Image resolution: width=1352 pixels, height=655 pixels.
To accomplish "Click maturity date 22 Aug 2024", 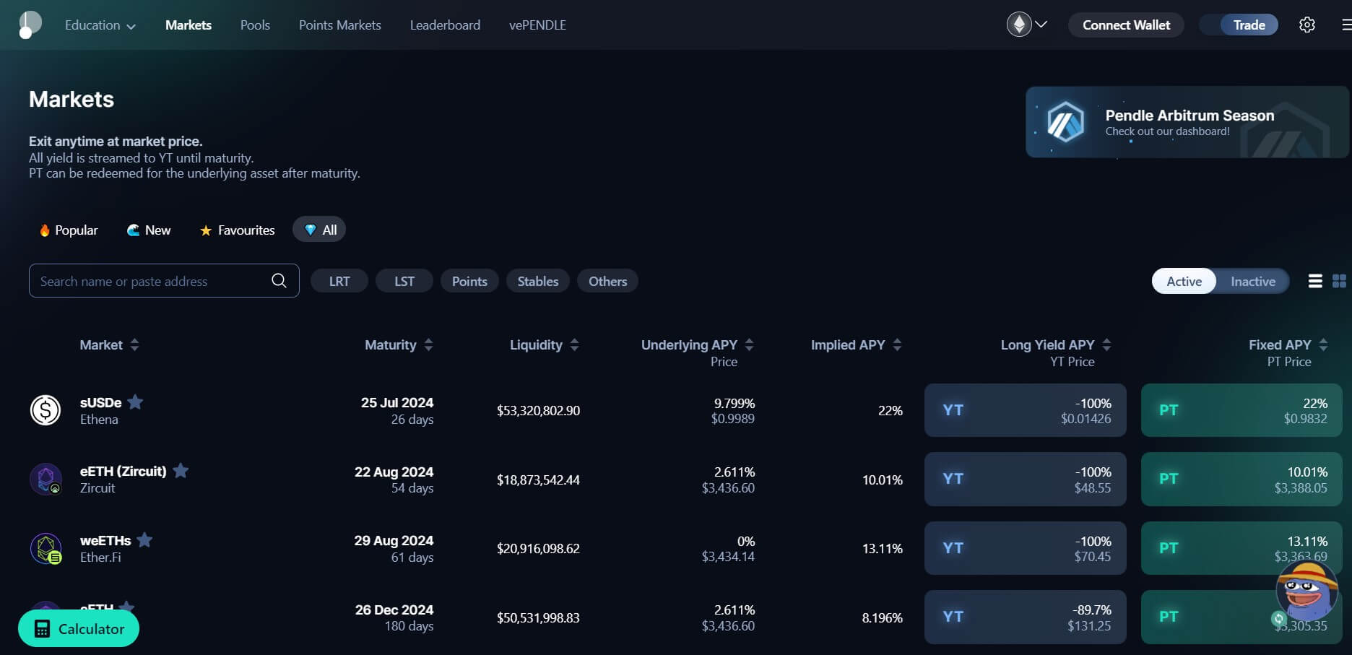I will coord(394,472).
